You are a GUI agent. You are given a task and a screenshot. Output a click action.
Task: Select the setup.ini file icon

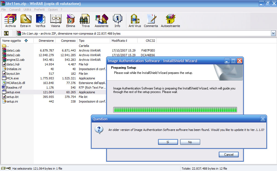tap(4, 101)
